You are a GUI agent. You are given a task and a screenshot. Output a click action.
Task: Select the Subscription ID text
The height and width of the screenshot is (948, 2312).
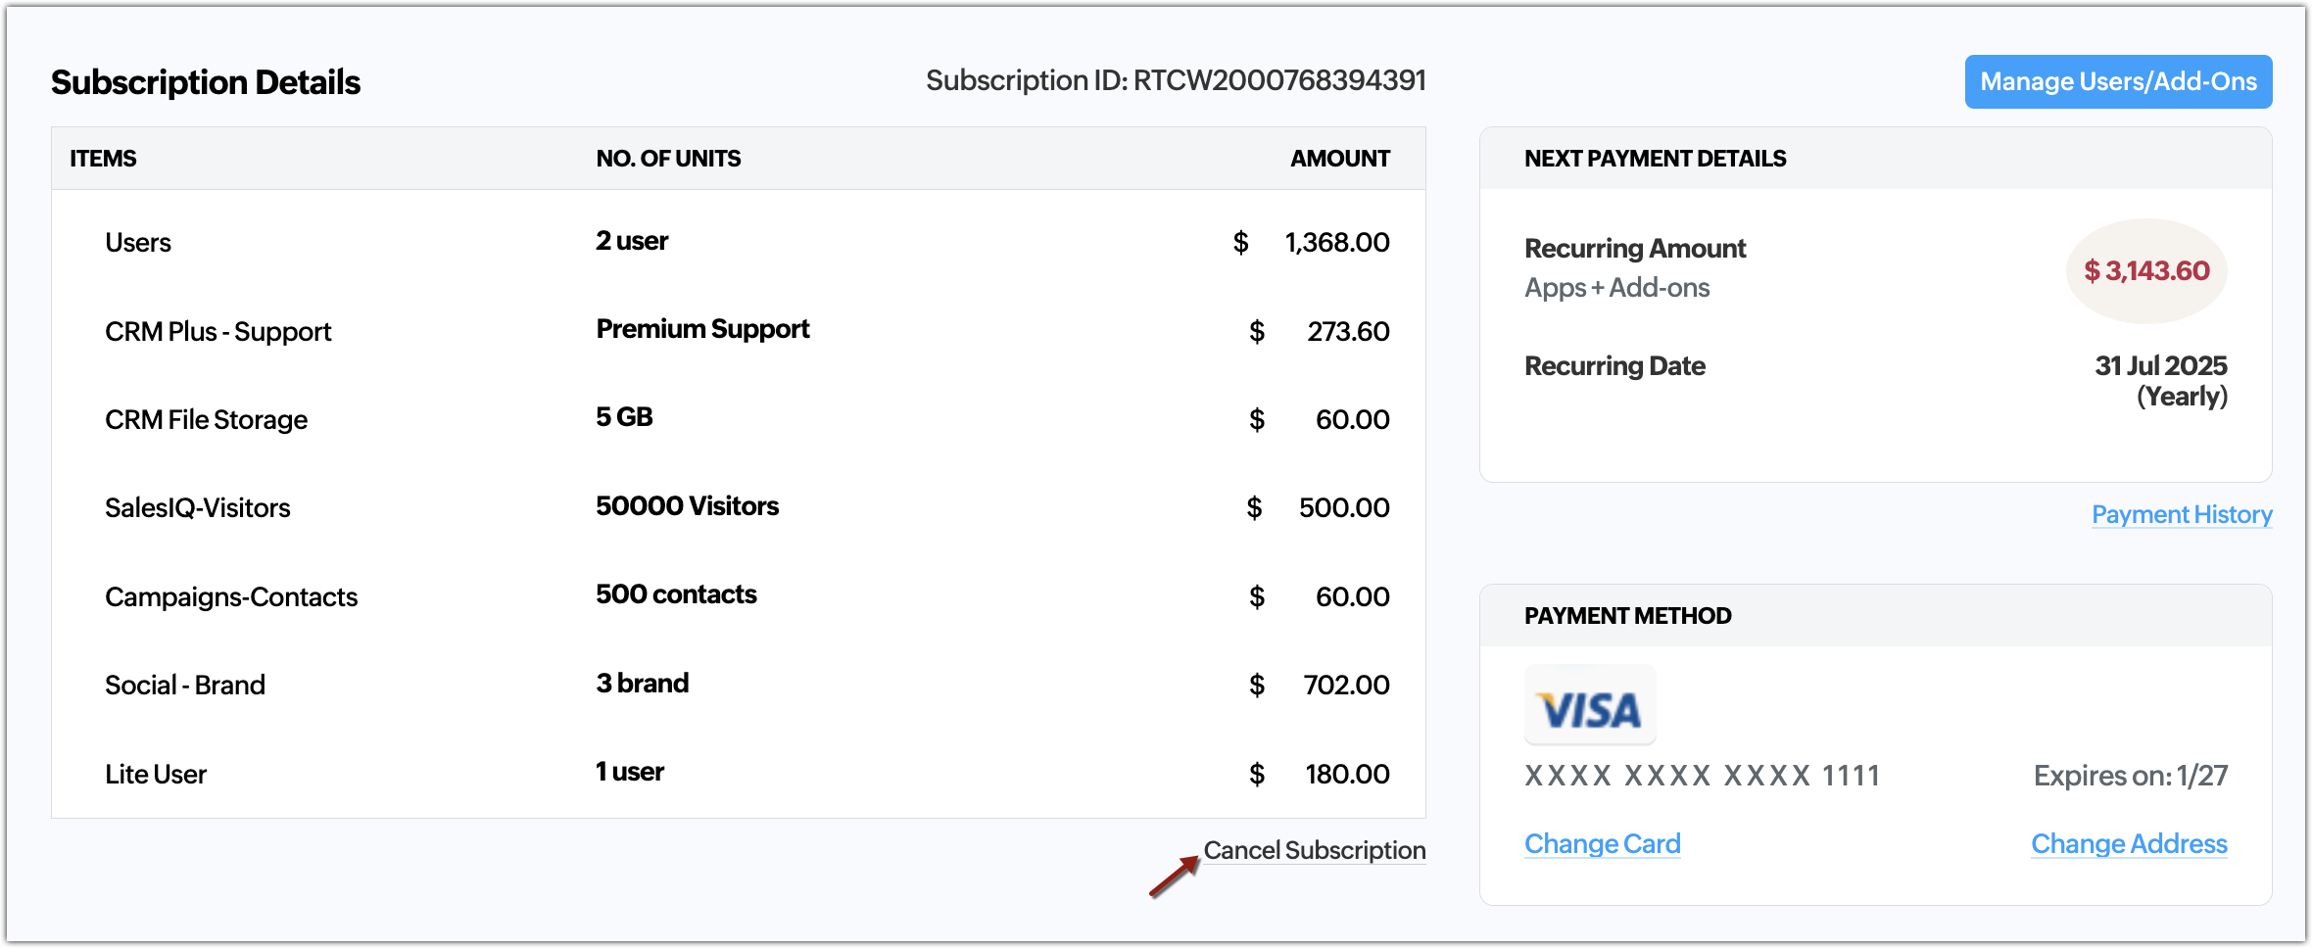(1176, 80)
